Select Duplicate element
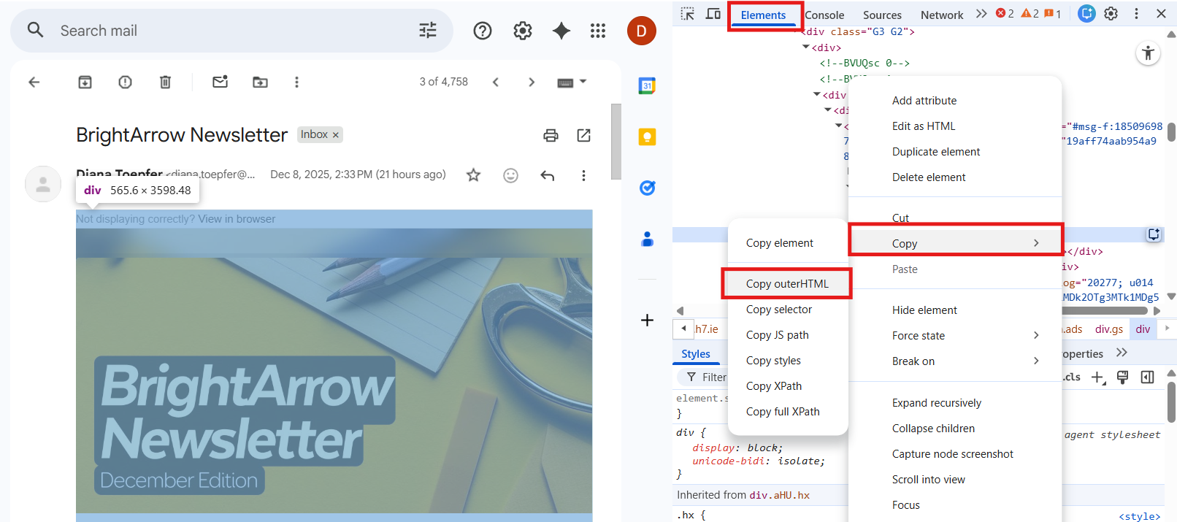 [955, 152]
